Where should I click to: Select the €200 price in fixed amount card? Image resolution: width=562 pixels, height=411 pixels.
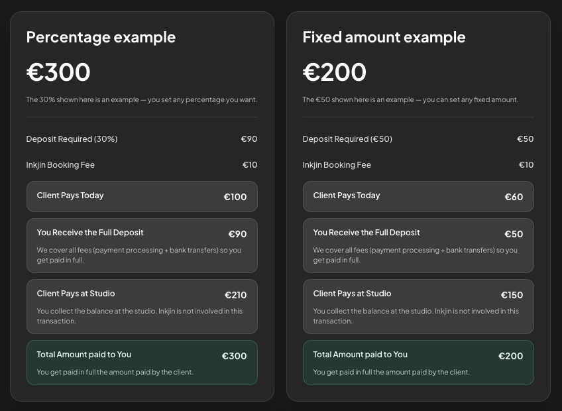pos(335,72)
